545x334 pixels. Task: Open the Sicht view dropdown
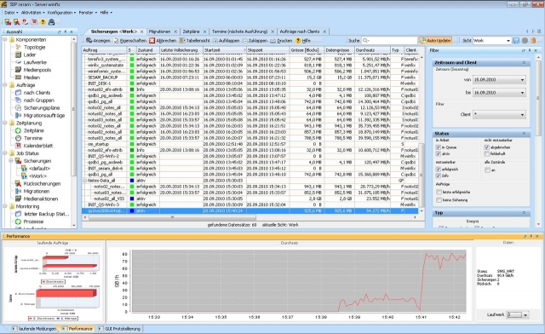coord(508,41)
